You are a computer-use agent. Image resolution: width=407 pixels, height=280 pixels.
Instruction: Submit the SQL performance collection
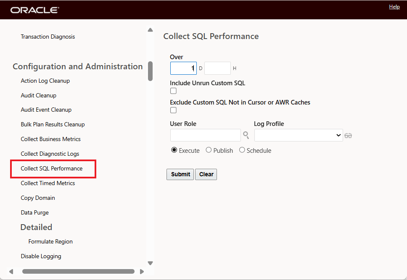coord(180,174)
